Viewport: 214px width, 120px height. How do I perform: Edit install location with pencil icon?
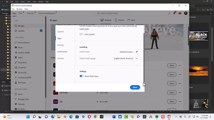(137, 52)
